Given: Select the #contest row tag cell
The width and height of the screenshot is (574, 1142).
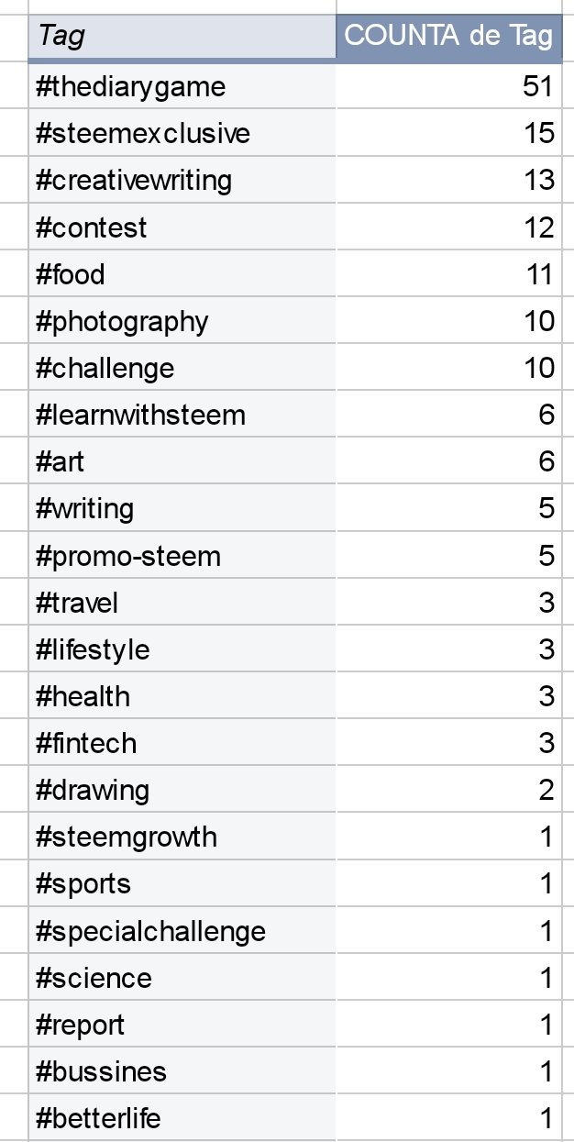Looking at the screenshot, I should [x=182, y=227].
